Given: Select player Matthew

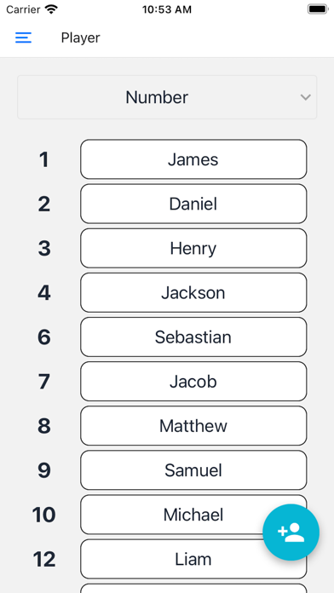Looking at the screenshot, I should point(193,425).
